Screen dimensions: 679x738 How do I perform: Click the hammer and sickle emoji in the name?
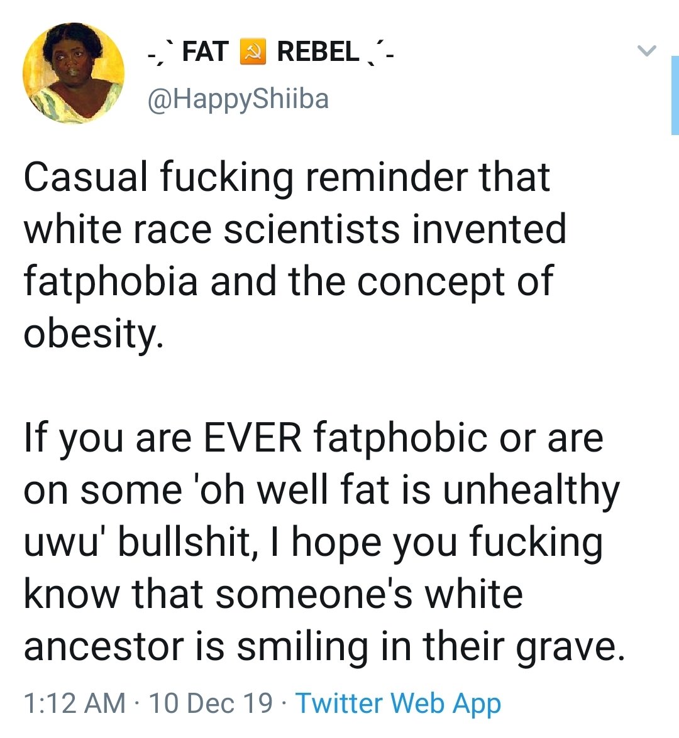[253, 52]
